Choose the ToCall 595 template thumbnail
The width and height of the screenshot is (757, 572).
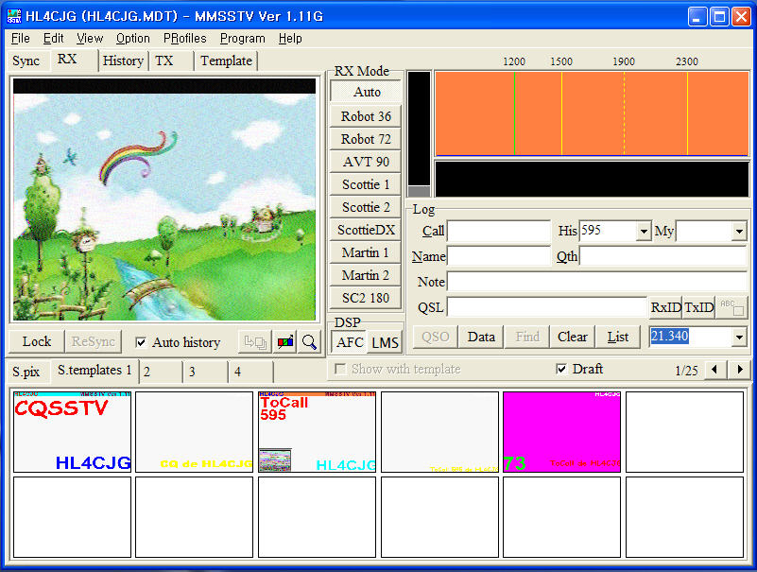coord(317,431)
